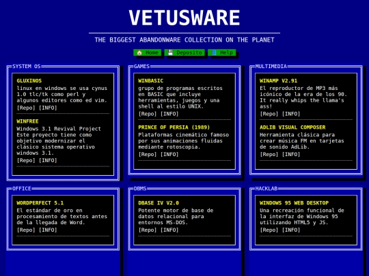
Task: Click the WORDPERFECT 5.1 title
Action: point(40,203)
